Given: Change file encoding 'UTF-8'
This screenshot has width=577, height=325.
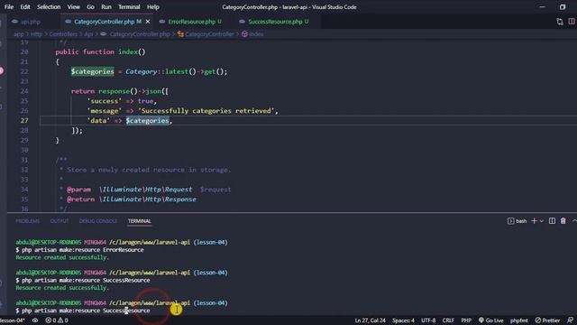Looking at the screenshot, I should tap(428, 320).
